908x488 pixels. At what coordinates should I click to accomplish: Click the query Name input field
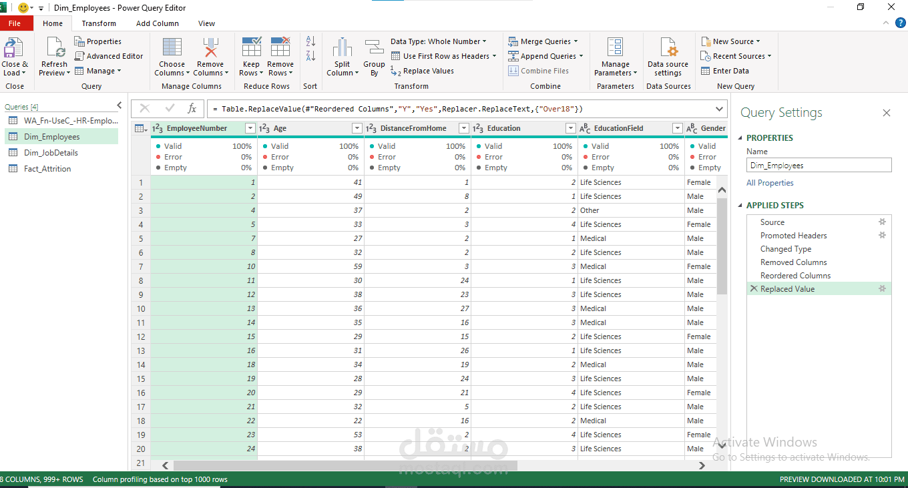point(819,166)
